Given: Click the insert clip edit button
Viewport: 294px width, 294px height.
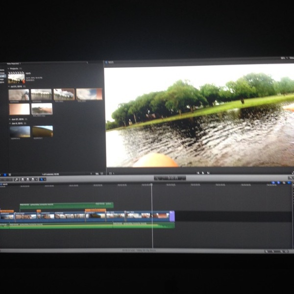Looking at the screenshot, I should point(28,179).
